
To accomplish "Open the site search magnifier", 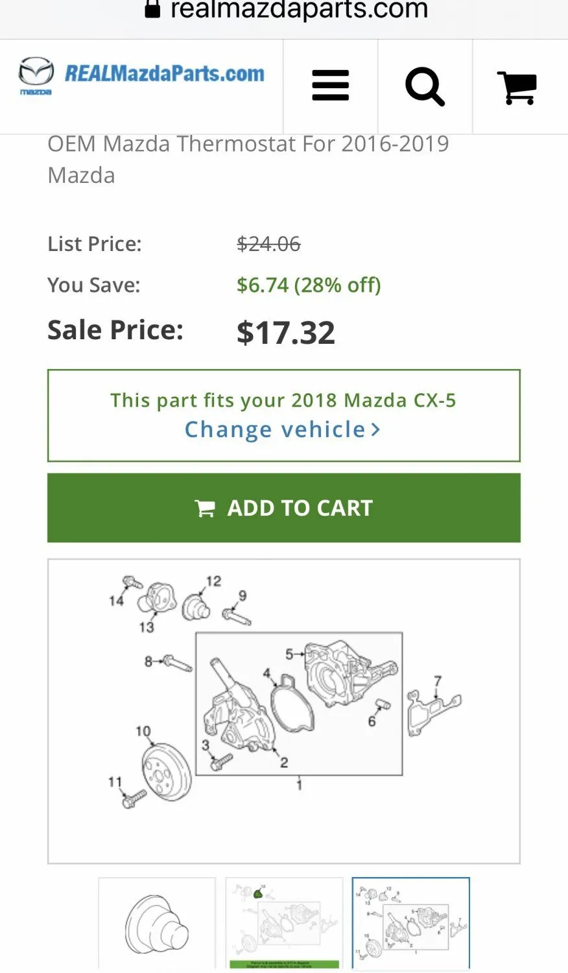I will pos(425,86).
